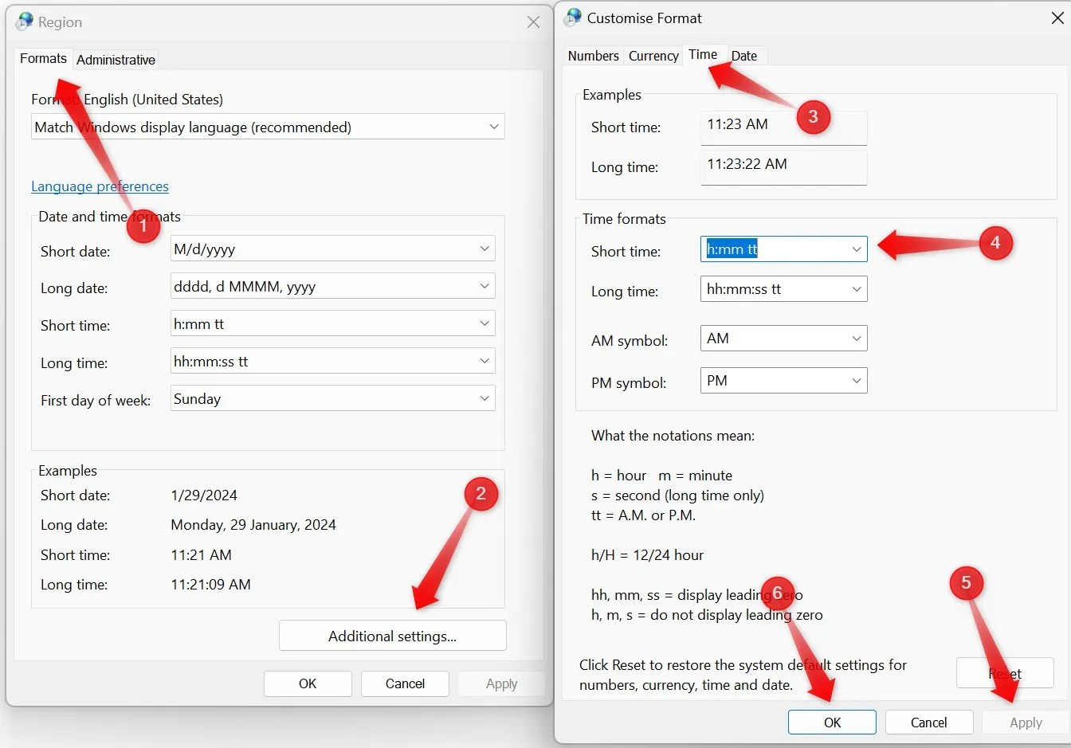Open the Date tab in Customise Format
Viewport: 1071px width, 748px height.
point(744,55)
